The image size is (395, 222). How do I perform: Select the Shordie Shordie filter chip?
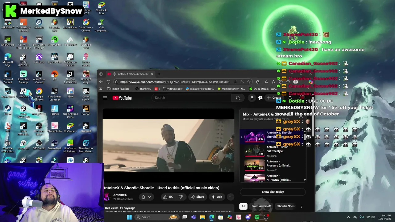click(286, 206)
